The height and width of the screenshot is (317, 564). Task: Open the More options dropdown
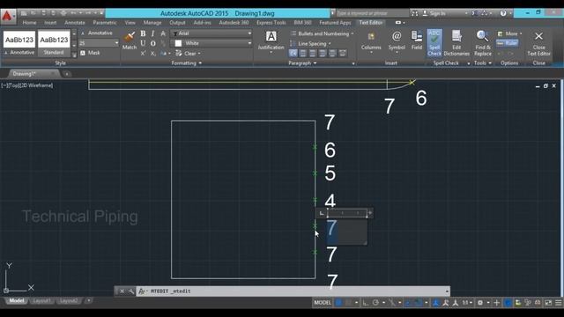coord(510,33)
